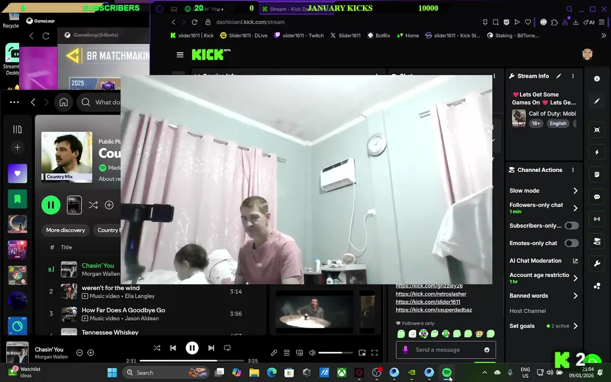Add Country Mix to library
This screenshot has height=382, width=611.
(x=109, y=205)
